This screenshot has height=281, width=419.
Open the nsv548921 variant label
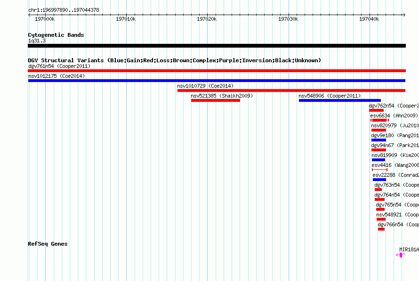coord(398,215)
